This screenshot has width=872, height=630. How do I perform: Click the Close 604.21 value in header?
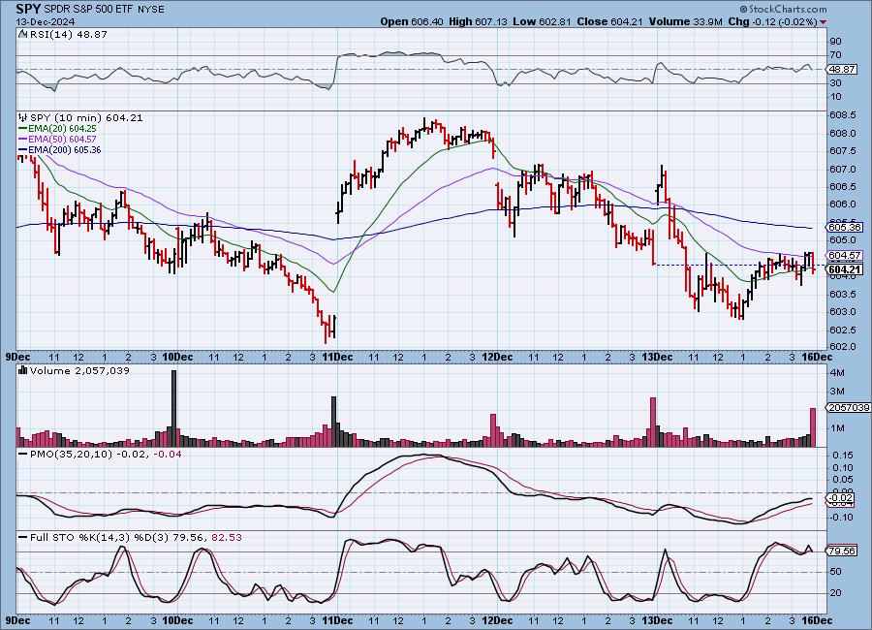point(609,21)
